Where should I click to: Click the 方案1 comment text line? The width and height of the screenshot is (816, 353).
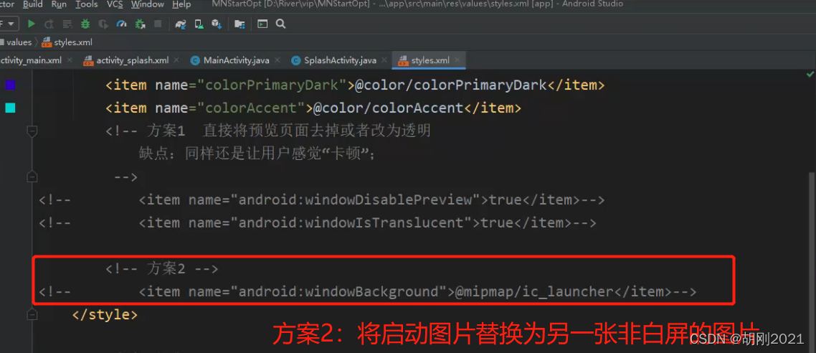[x=268, y=131]
